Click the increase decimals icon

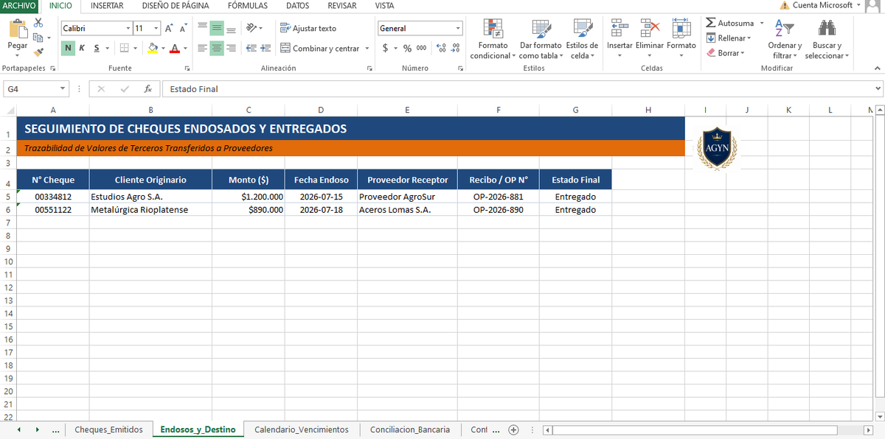pyautogui.click(x=441, y=49)
